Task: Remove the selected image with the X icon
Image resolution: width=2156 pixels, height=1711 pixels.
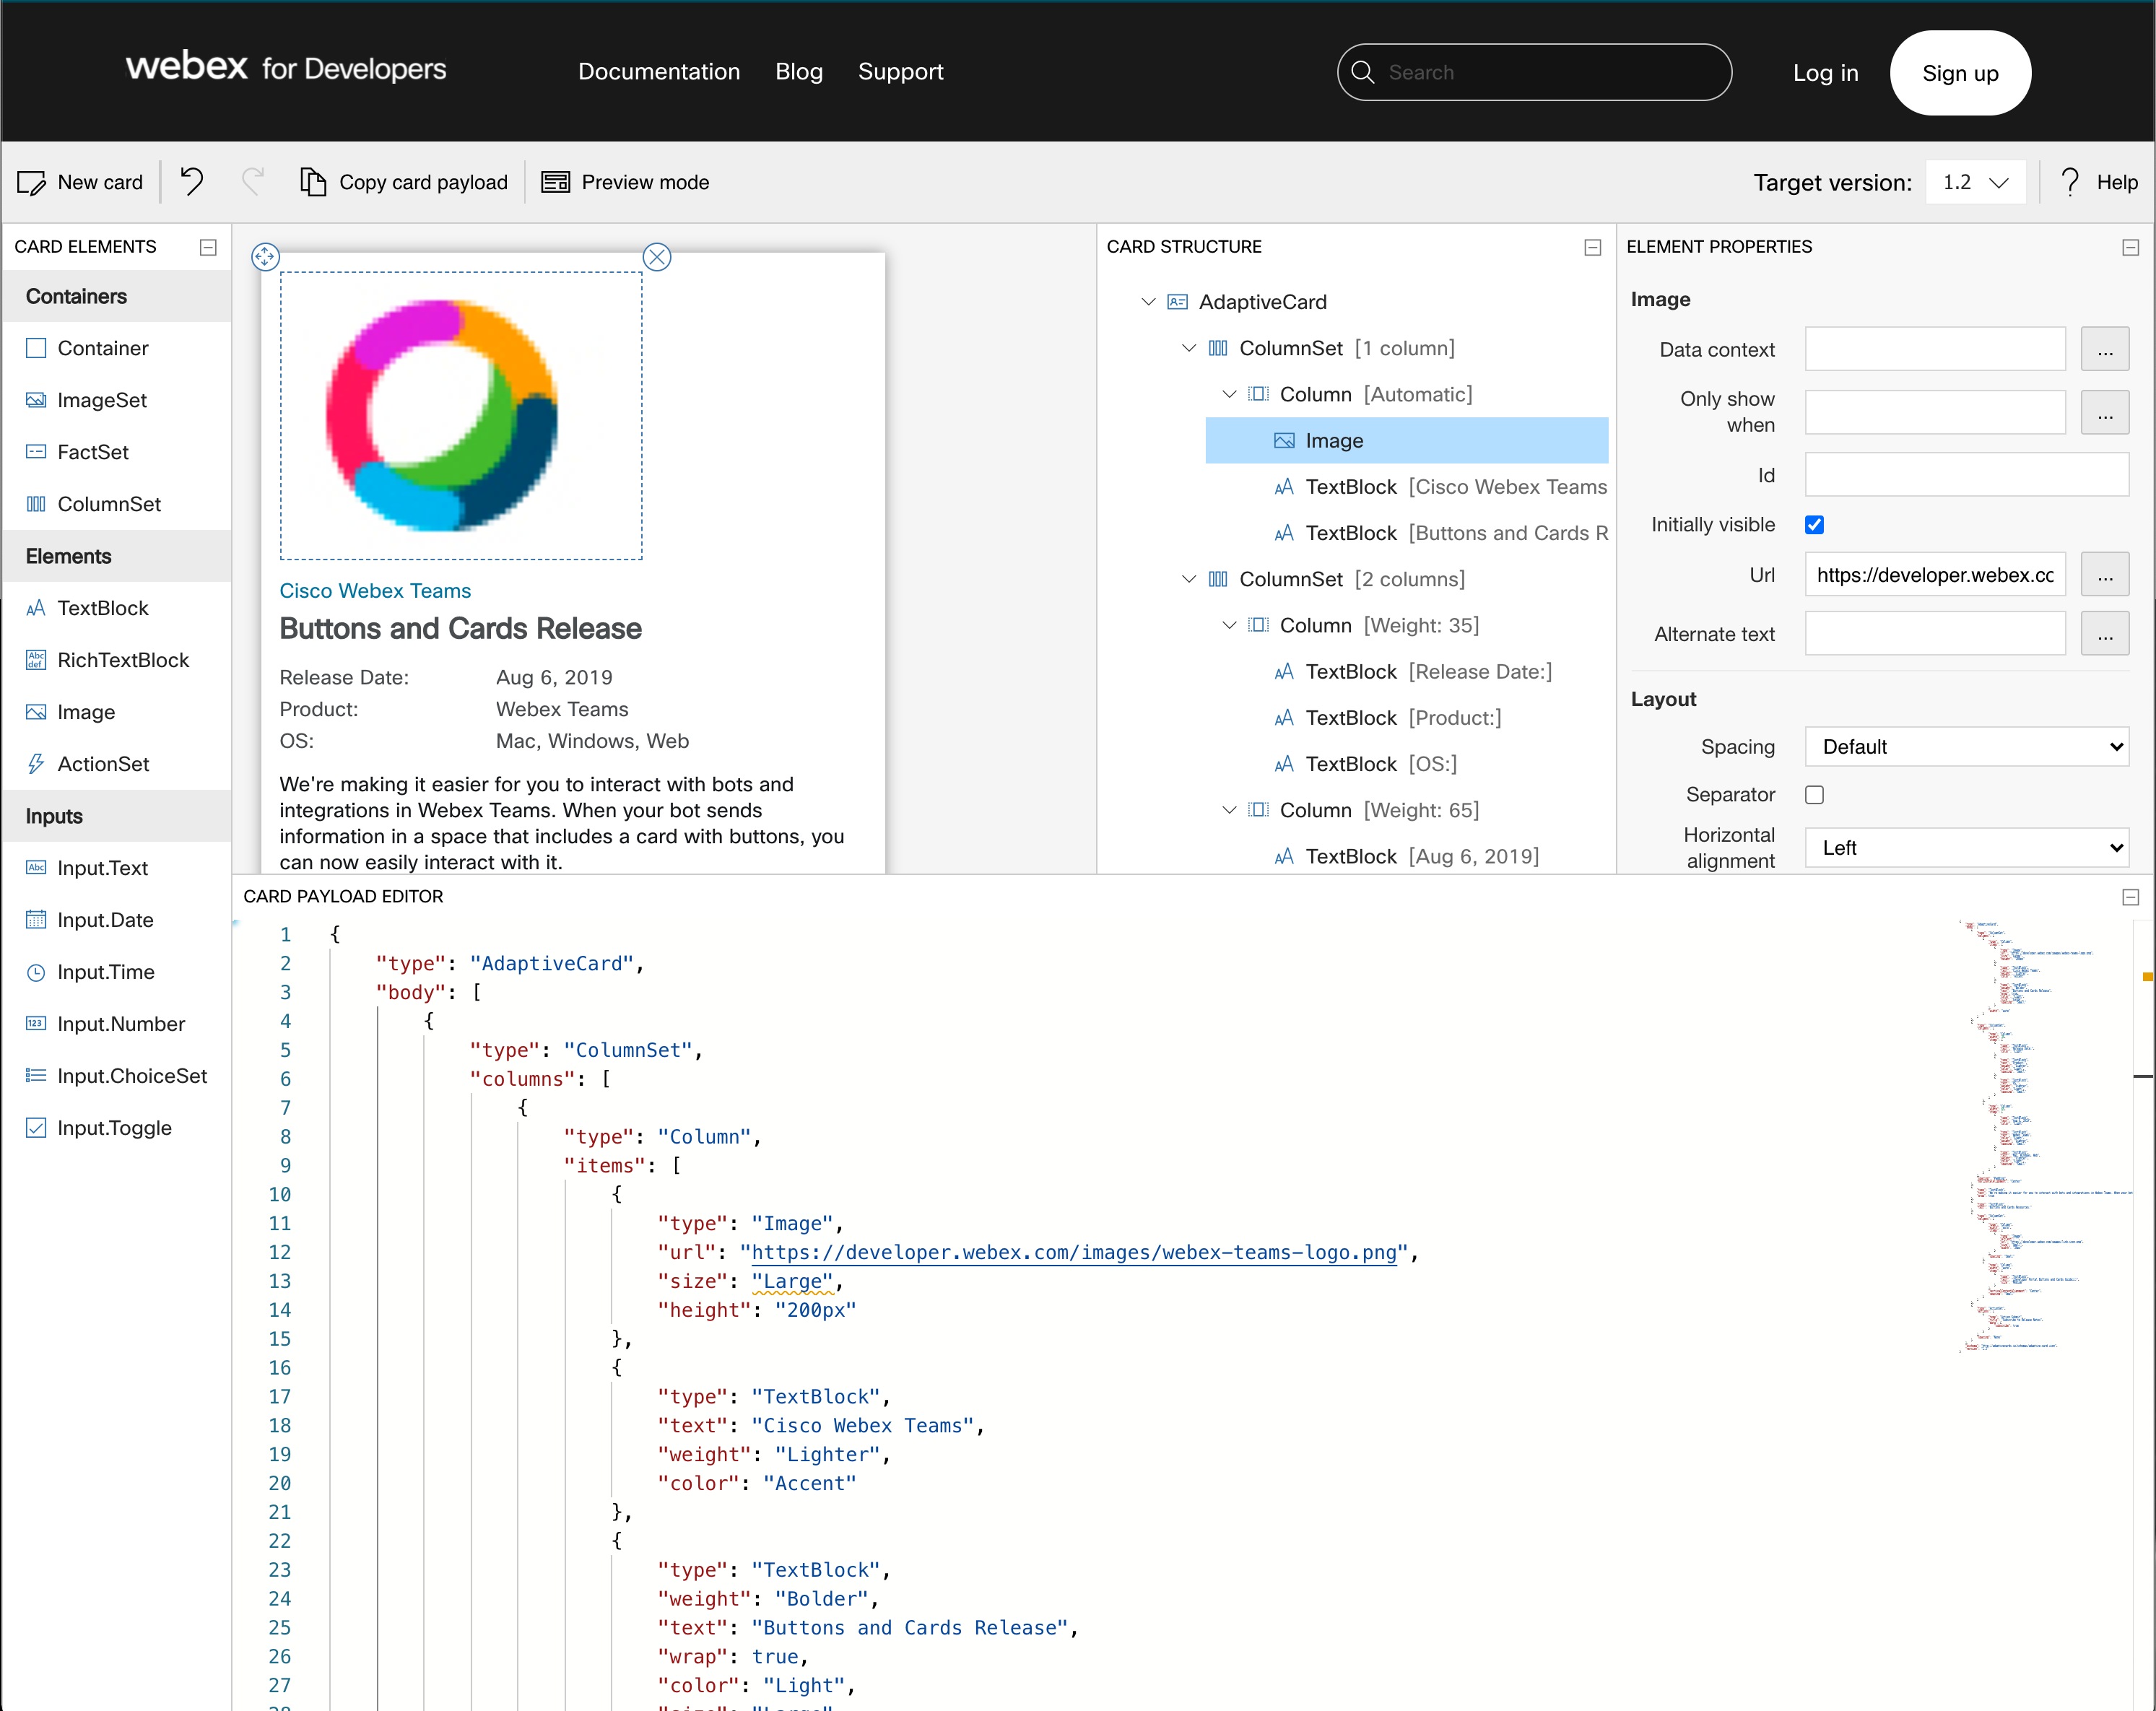Action: [x=657, y=257]
